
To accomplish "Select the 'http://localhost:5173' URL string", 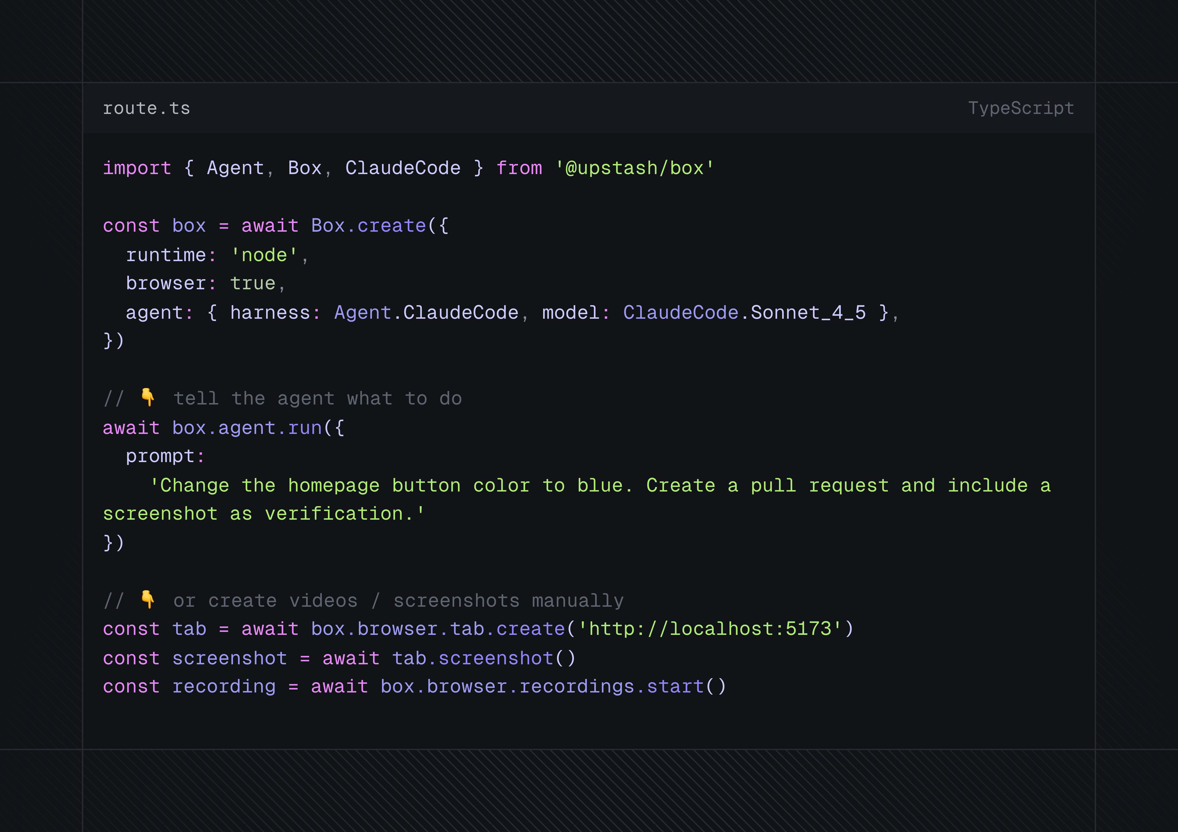I will pos(710,629).
